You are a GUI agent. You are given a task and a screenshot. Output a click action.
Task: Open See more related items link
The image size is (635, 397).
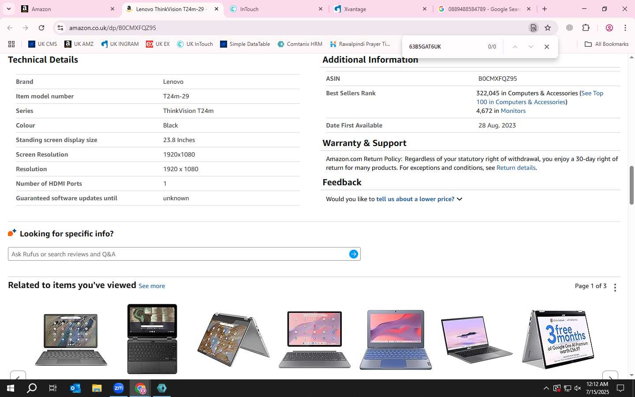[152, 286]
